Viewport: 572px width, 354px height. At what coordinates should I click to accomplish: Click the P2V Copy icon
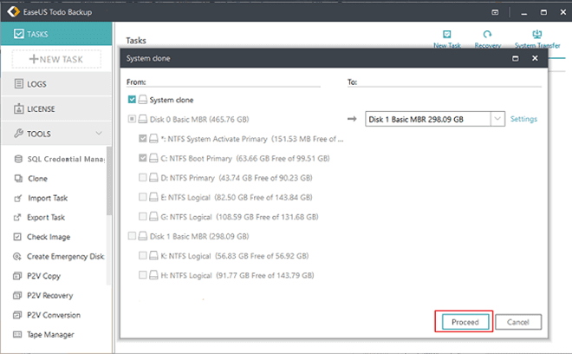(17, 276)
